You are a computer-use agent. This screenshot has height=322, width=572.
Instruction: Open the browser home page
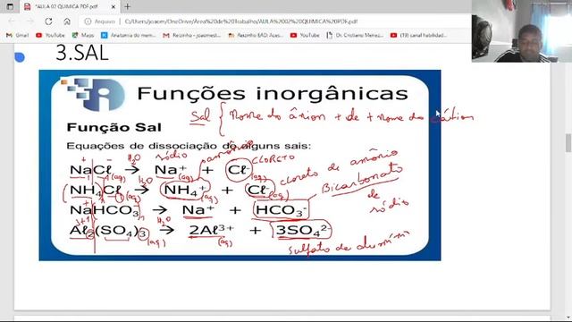(67, 21)
